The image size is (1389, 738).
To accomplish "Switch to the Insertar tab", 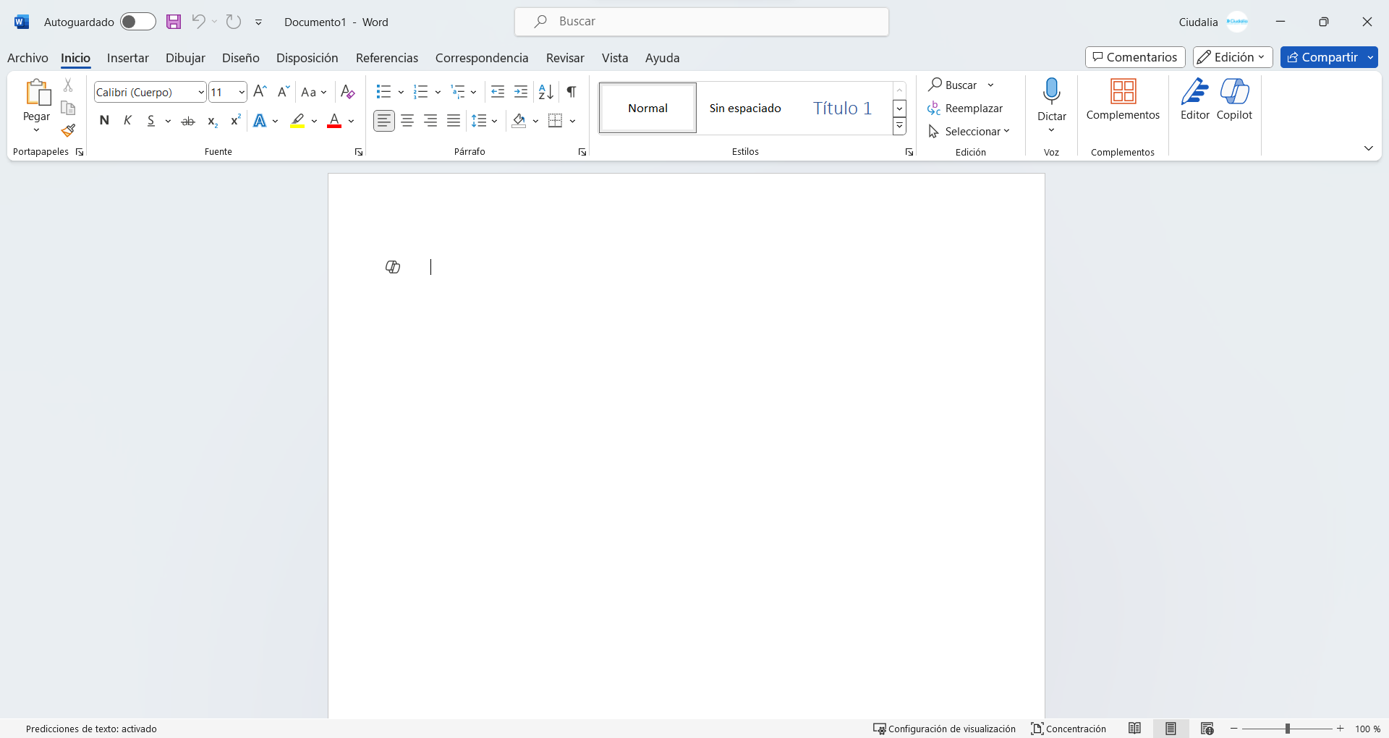I will pos(127,58).
